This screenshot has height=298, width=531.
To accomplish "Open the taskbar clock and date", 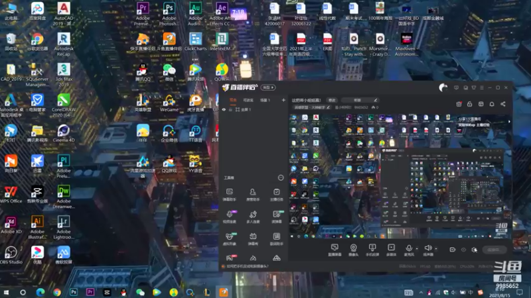I will point(500,293).
